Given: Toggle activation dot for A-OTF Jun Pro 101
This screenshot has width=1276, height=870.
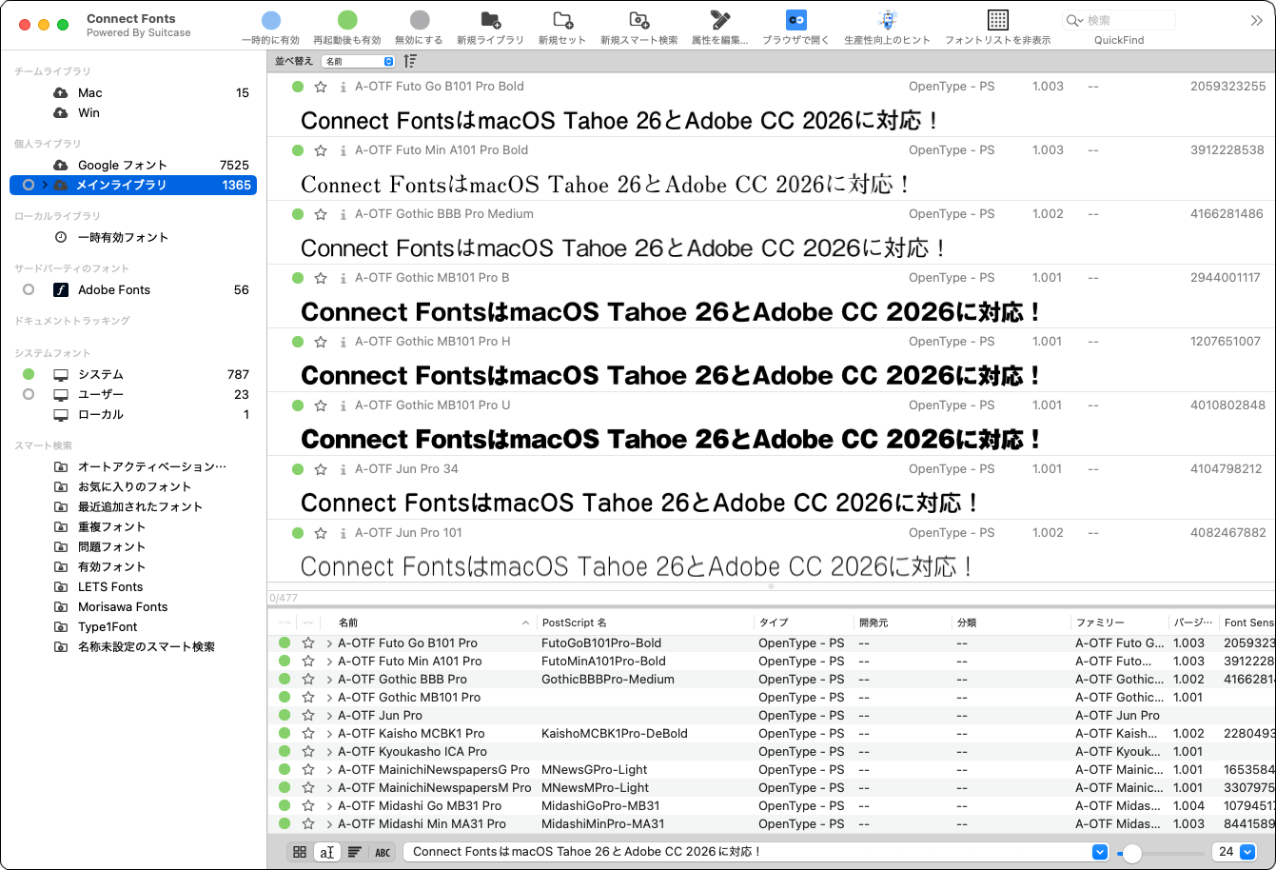Looking at the screenshot, I should [x=298, y=533].
